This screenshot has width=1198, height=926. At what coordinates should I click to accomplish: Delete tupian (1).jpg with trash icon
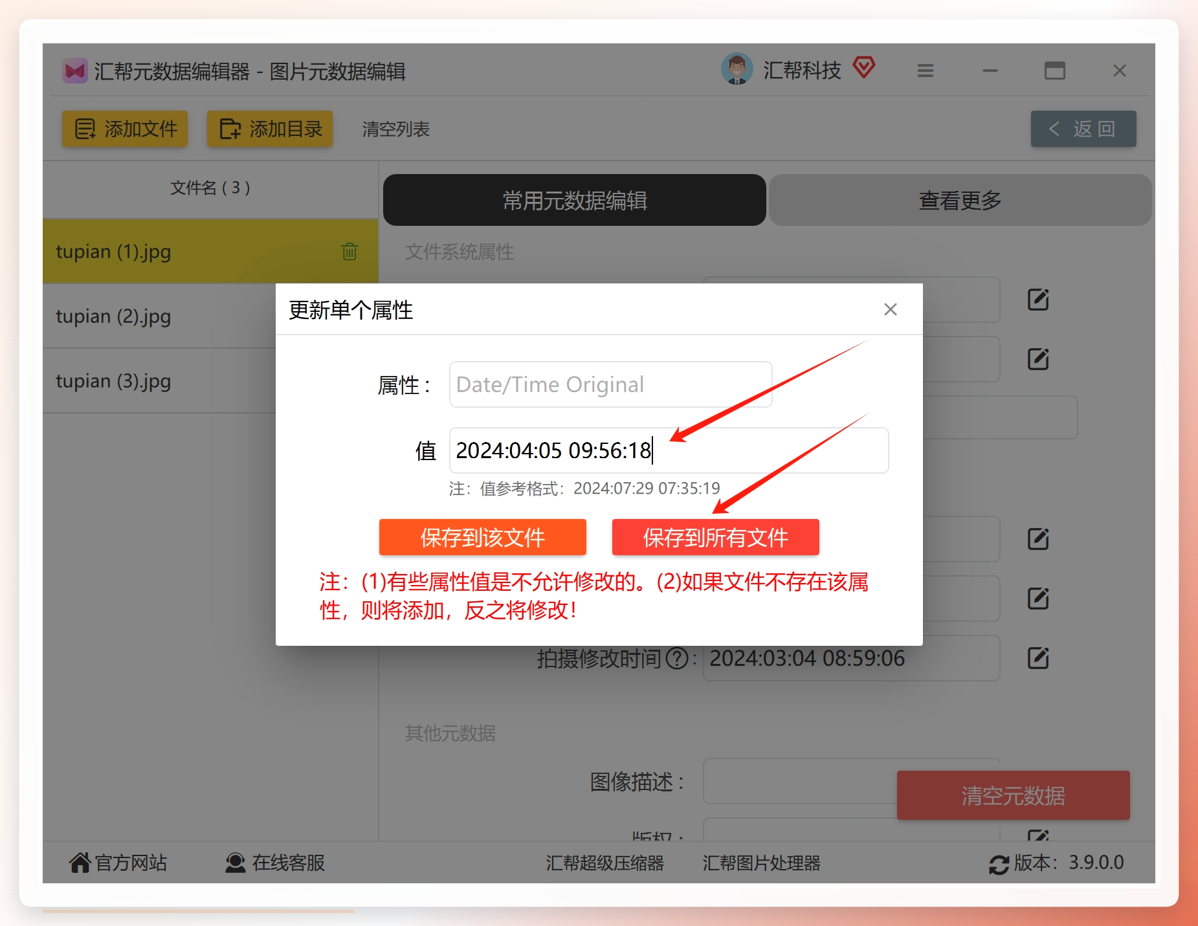click(349, 251)
